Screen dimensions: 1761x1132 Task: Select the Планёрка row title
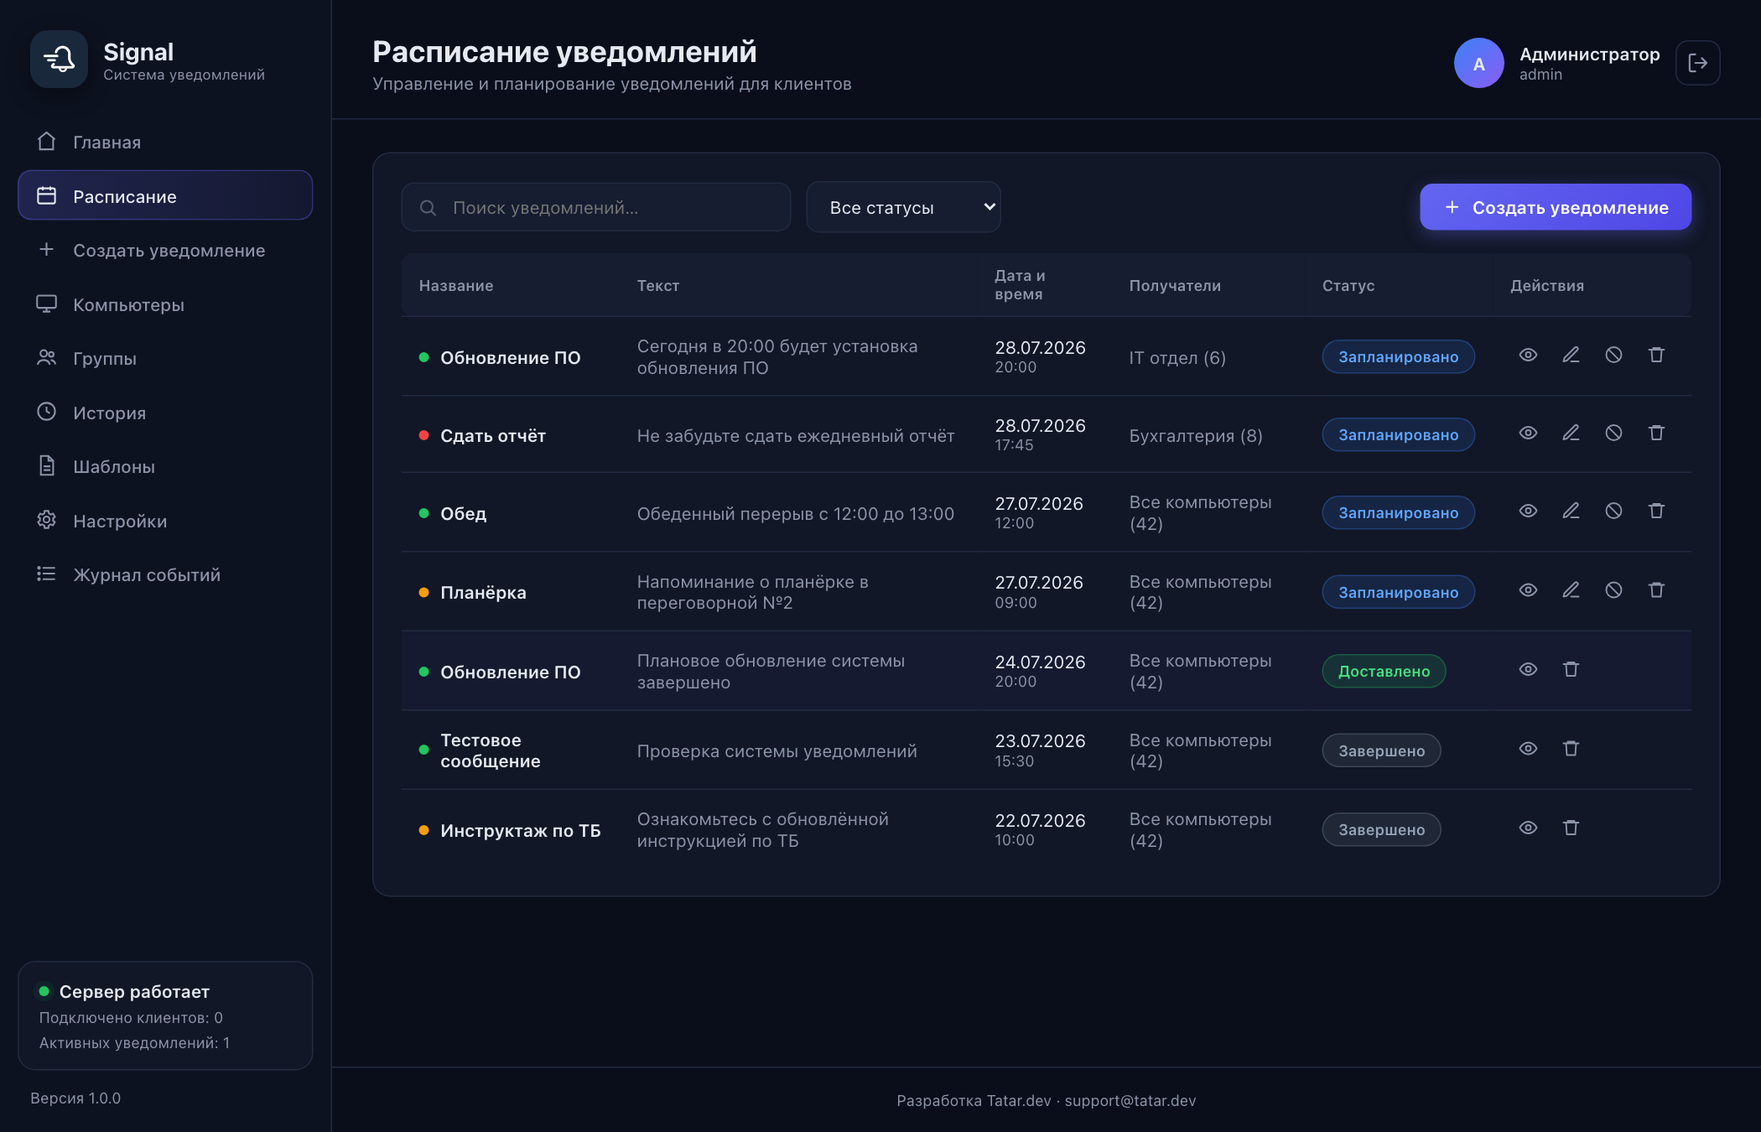point(483,592)
